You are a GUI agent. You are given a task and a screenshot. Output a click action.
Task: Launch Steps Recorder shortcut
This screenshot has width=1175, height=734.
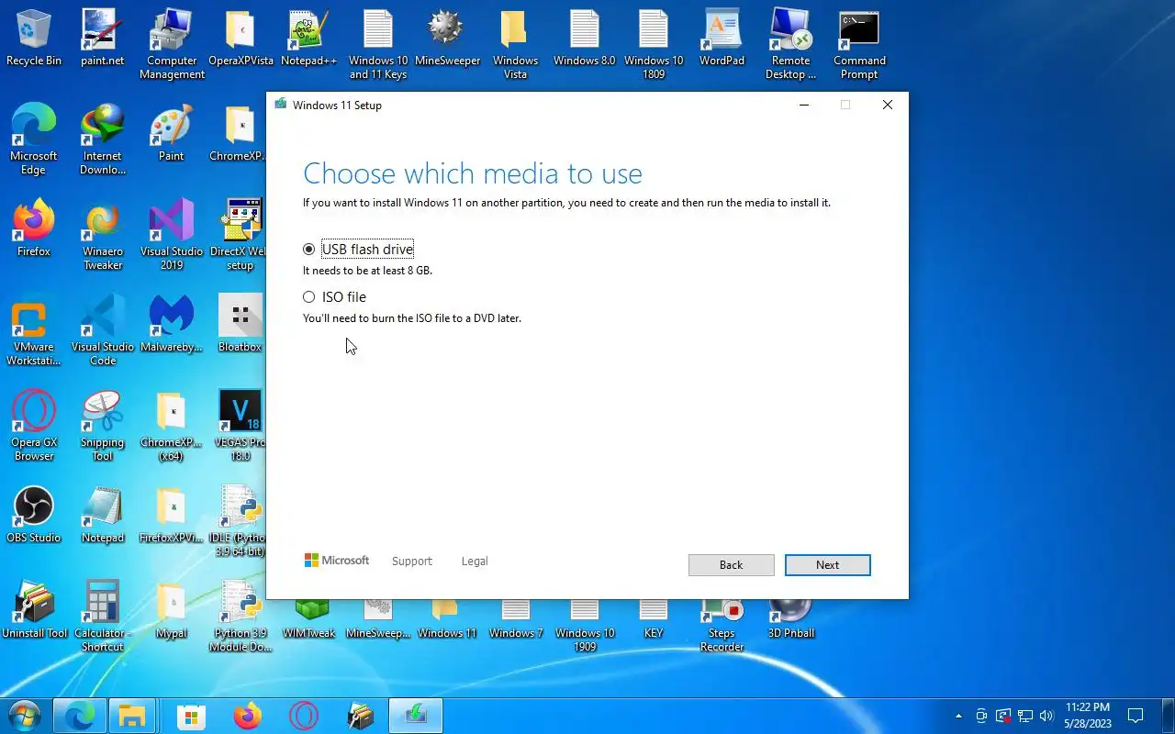[x=722, y=627]
